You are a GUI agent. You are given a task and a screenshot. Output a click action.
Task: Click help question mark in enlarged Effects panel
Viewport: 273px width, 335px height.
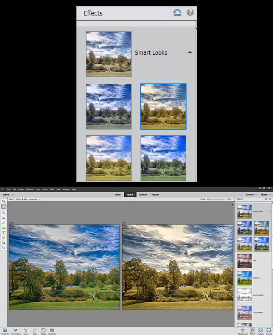(x=190, y=12)
